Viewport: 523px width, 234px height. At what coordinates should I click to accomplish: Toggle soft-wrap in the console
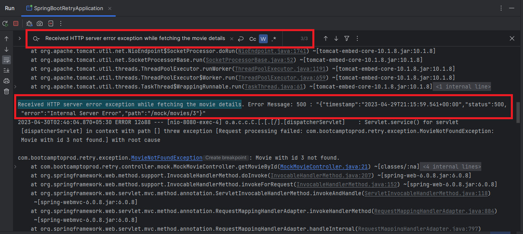tap(6, 60)
